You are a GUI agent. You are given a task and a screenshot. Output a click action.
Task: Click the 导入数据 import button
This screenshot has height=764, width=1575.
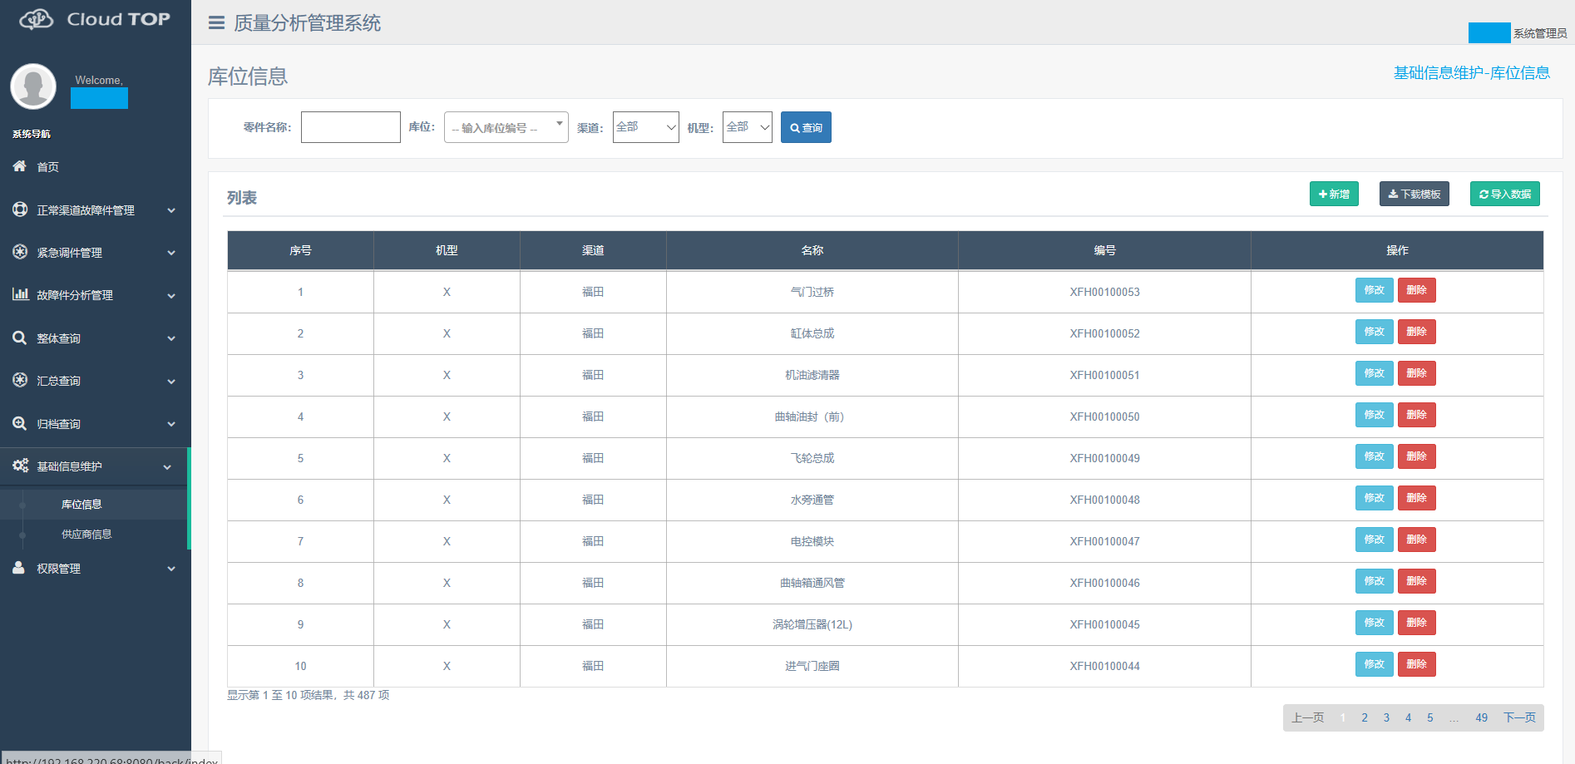[1505, 194]
